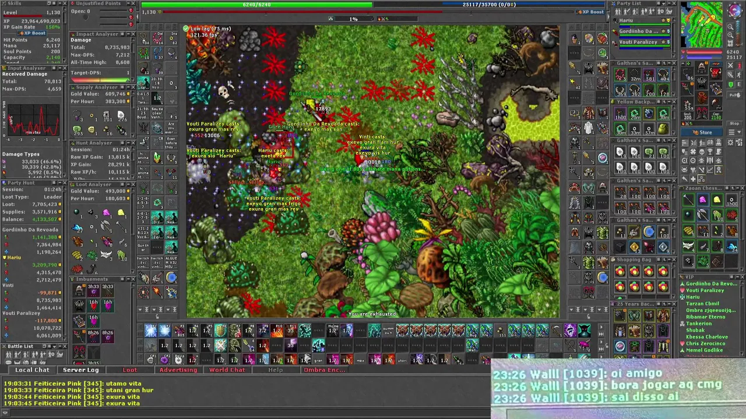The height and width of the screenshot is (419, 746).
Task: Select Supply Analyser item with count 276
Action: [x=121, y=115]
